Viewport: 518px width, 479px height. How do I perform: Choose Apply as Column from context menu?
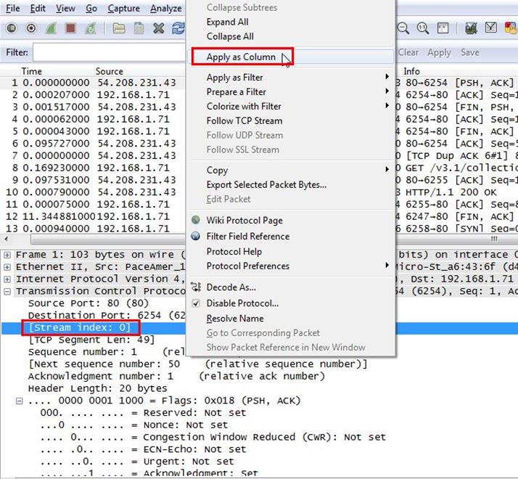tap(241, 57)
